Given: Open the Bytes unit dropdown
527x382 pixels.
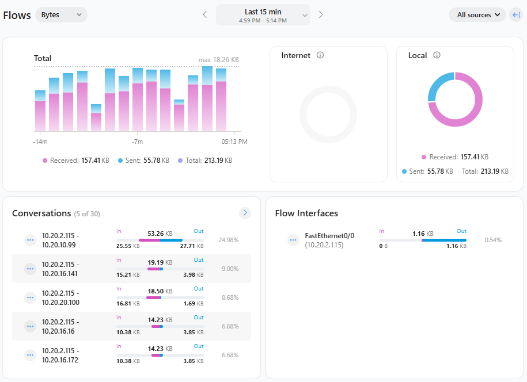Looking at the screenshot, I should pyautogui.click(x=61, y=15).
